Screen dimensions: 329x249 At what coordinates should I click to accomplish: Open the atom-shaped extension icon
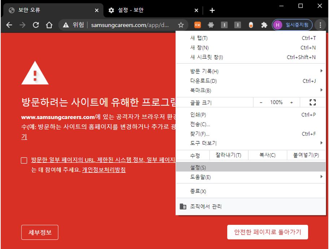pyautogui.click(x=211, y=25)
